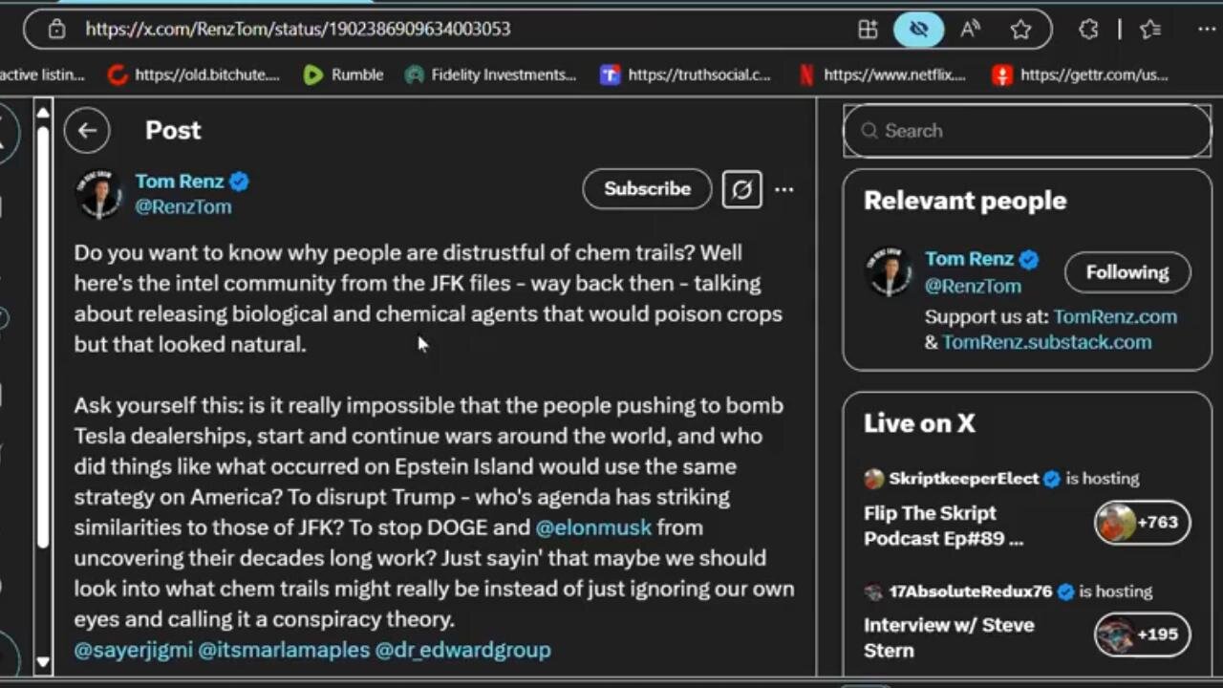Open the @elonmusk mention
1223x688 pixels.
click(x=593, y=527)
